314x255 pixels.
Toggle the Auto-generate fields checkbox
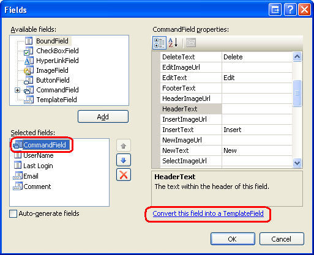13,214
